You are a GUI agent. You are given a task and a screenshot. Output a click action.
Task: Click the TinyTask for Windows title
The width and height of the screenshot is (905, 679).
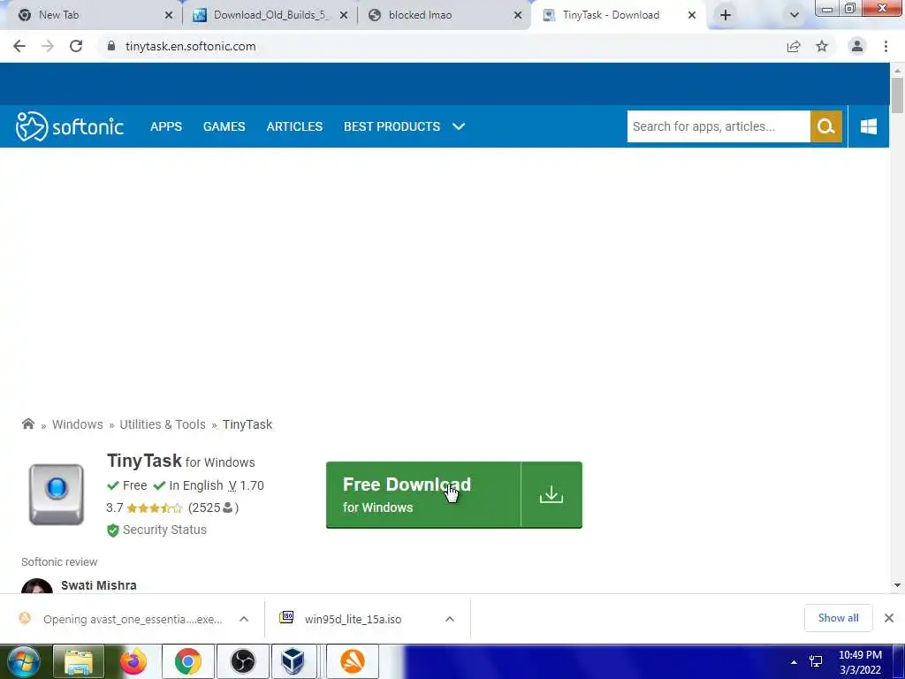[x=180, y=462]
